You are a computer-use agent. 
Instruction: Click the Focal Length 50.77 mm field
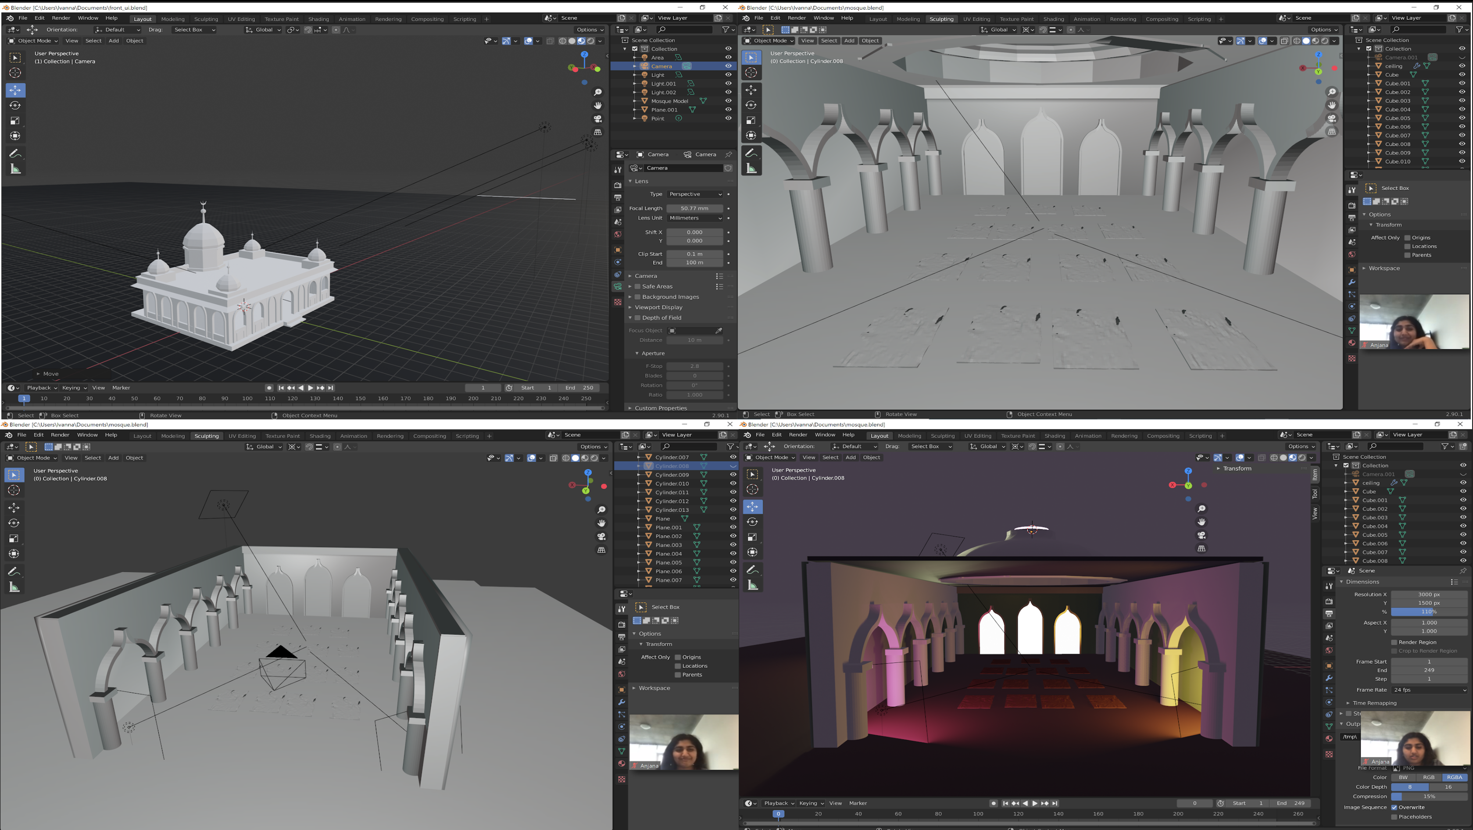point(694,209)
